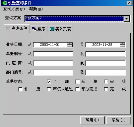Decrease the start date with down spinner
The image size is (134, 127).
pos(70,46)
